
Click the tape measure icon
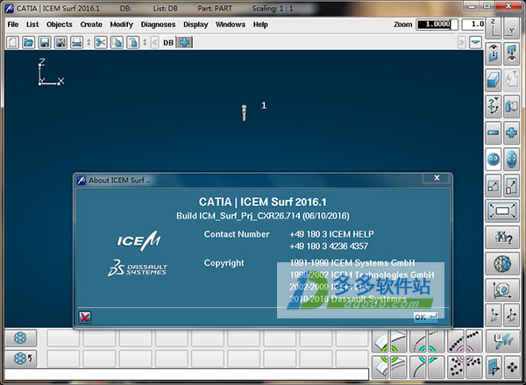point(502,289)
